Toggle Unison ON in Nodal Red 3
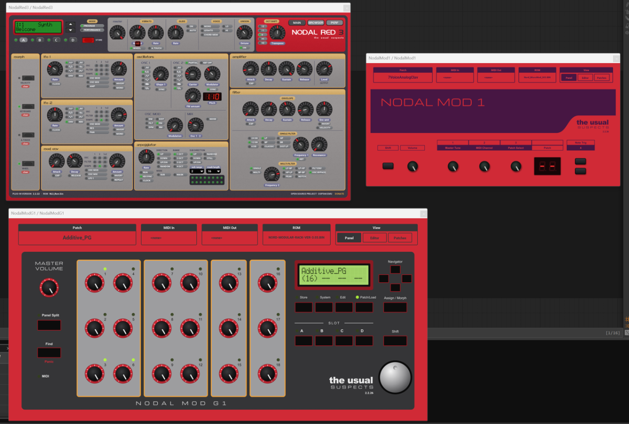 [x=244, y=48]
